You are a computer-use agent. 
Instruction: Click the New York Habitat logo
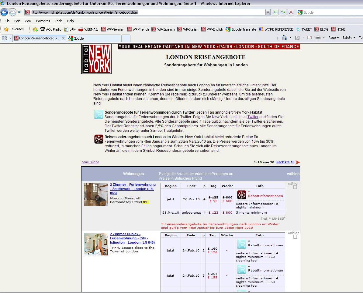point(96,59)
